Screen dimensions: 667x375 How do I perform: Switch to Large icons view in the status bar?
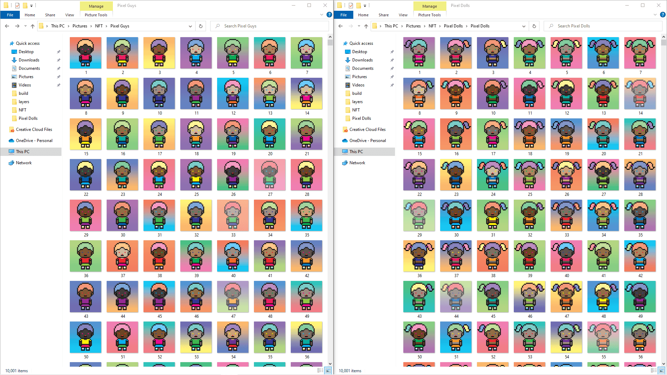[328, 370]
